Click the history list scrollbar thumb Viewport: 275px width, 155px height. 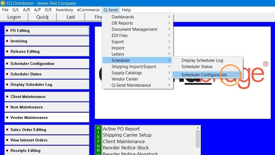(198, 139)
